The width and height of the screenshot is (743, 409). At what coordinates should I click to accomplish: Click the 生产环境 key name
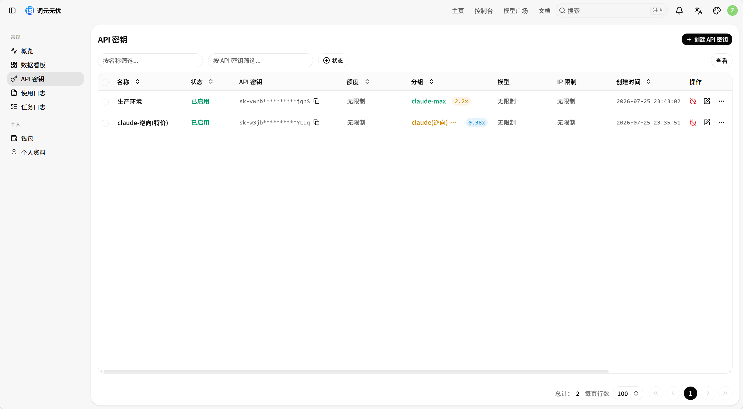[x=129, y=101]
